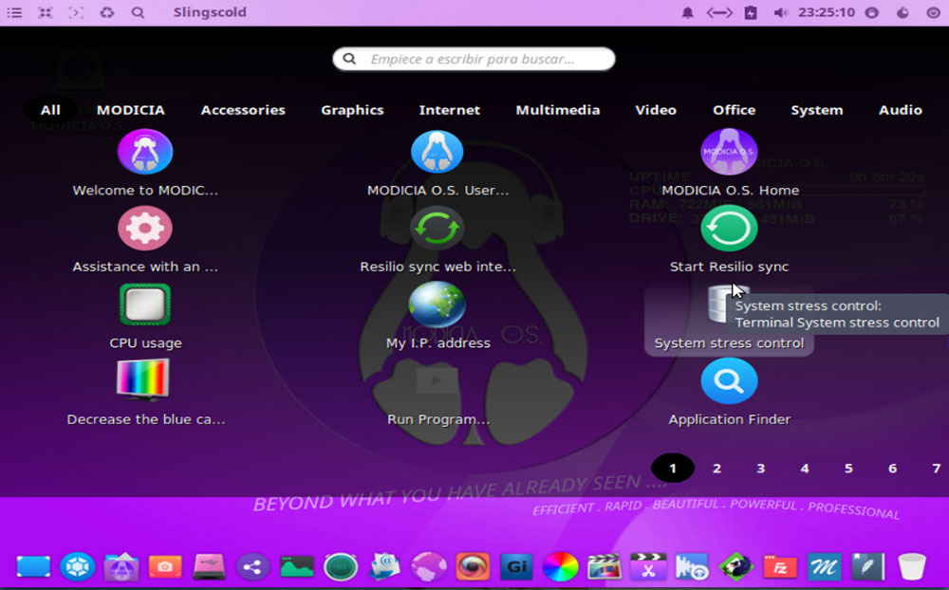Click the recycle icon in top panel
Image resolution: width=949 pixels, height=590 pixels.
point(107,12)
